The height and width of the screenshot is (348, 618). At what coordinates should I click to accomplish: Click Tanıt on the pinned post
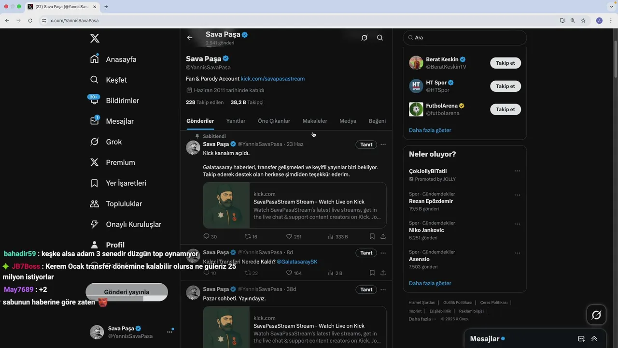tap(366, 145)
